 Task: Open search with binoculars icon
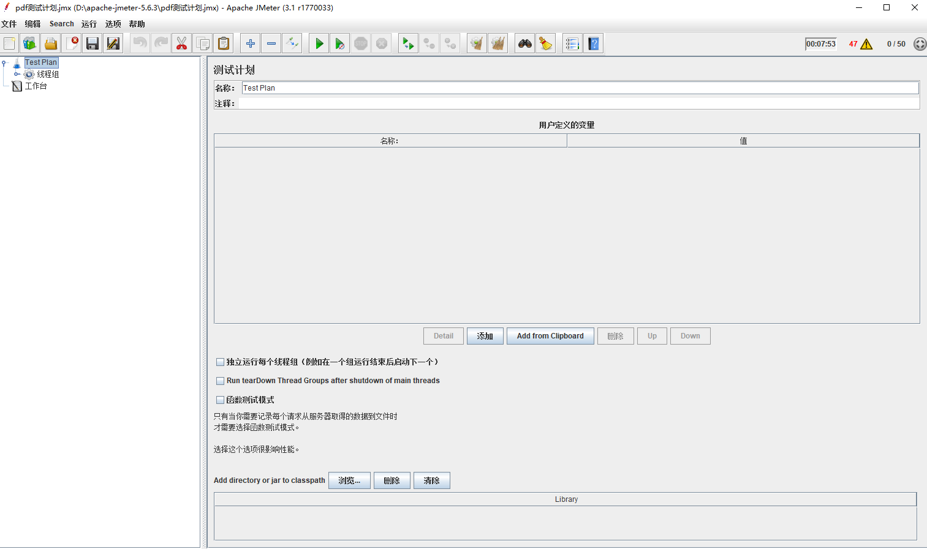point(524,43)
